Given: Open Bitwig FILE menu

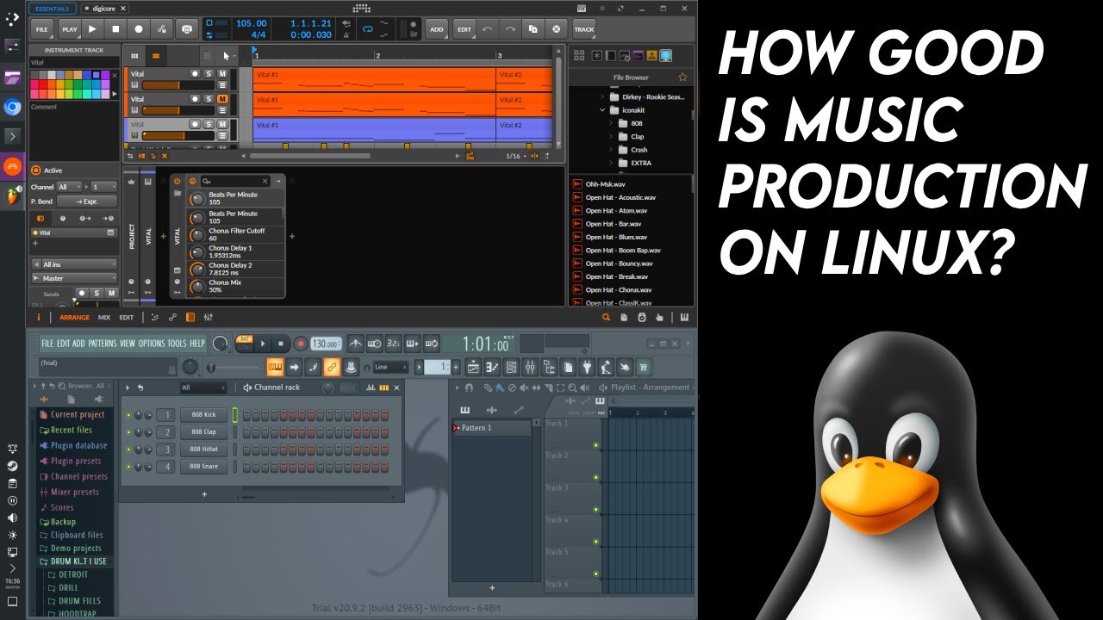Looking at the screenshot, I should 41,29.
